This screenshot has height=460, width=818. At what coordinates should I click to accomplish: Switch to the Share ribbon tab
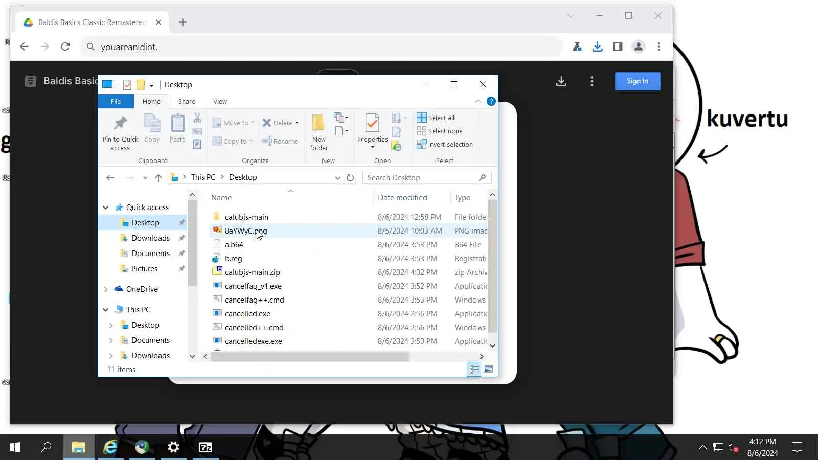point(187,101)
